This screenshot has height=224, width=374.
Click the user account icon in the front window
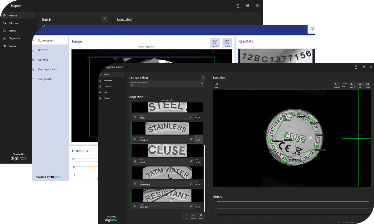[x=356, y=67]
